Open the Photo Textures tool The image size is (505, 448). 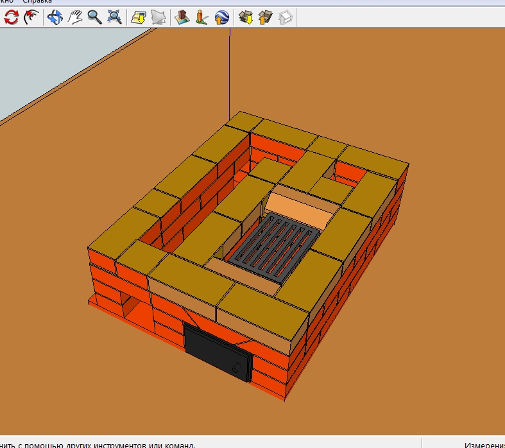[x=202, y=17]
